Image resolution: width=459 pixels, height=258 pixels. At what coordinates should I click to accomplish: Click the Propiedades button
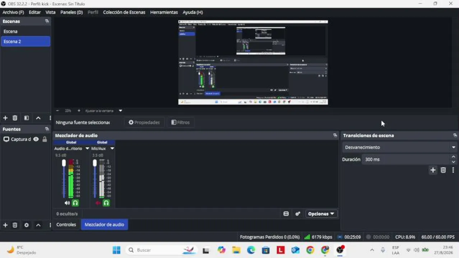click(x=144, y=123)
